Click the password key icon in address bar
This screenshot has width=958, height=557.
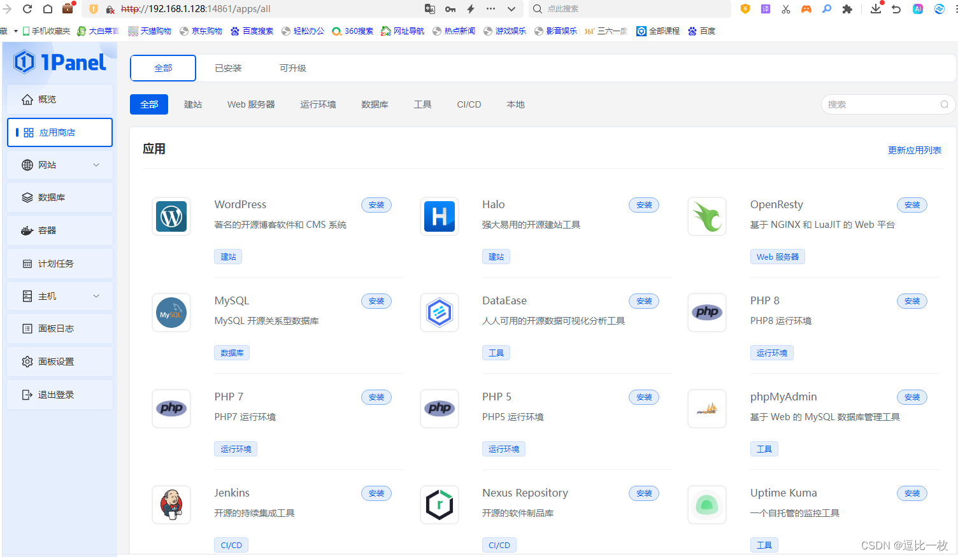[450, 9]
